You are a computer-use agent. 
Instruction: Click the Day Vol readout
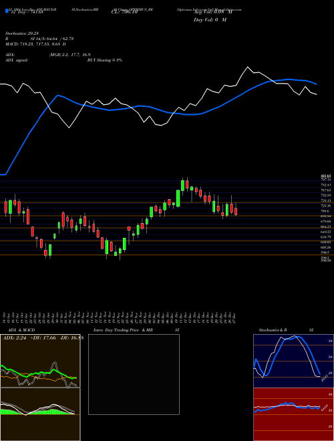coord(210,20)
